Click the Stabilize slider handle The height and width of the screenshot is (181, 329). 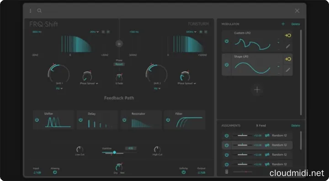point(114,152)
